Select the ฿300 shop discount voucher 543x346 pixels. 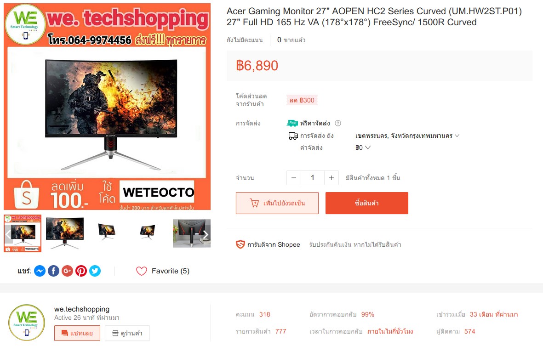[x=302, y=100]
